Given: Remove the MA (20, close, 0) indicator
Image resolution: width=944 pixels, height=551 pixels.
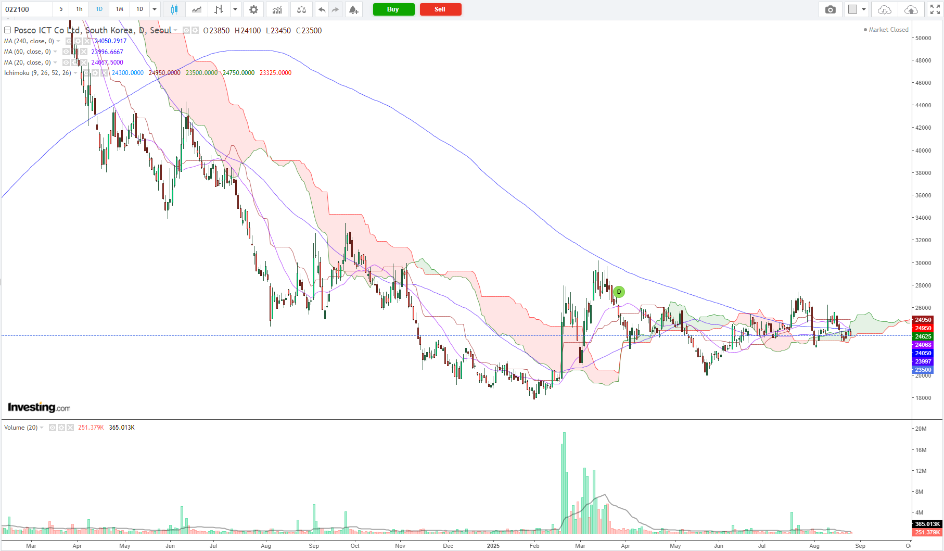Looking at the screenshot, I should click(83, 62).
